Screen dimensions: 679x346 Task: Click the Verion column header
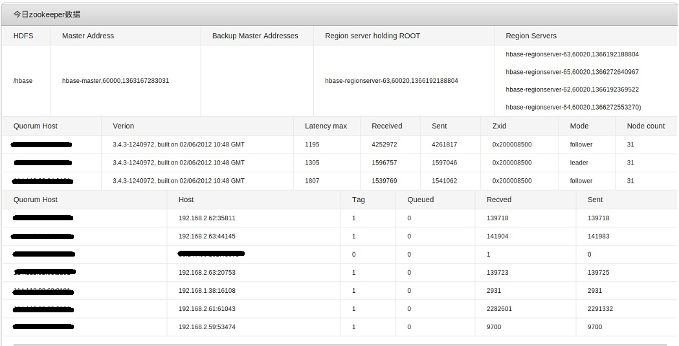(124, 126)
